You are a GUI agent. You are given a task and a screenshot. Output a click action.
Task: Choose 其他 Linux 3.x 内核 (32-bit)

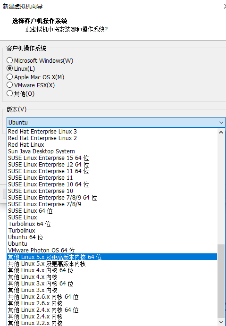point(112,290)
